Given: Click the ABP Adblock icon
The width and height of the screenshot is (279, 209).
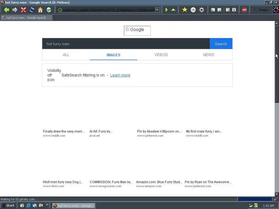Looking at the screenshot, I should [x=244, y=10].
